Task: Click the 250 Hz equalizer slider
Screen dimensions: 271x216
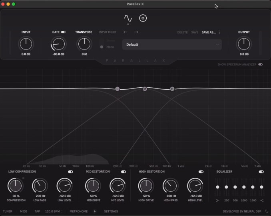Action: point(226,187)
